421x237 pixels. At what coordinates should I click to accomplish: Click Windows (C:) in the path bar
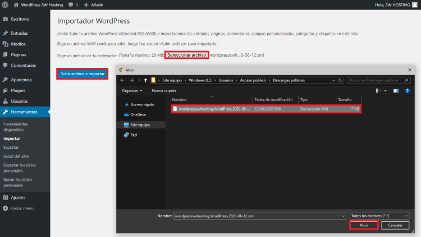click(x=200, y=80)
